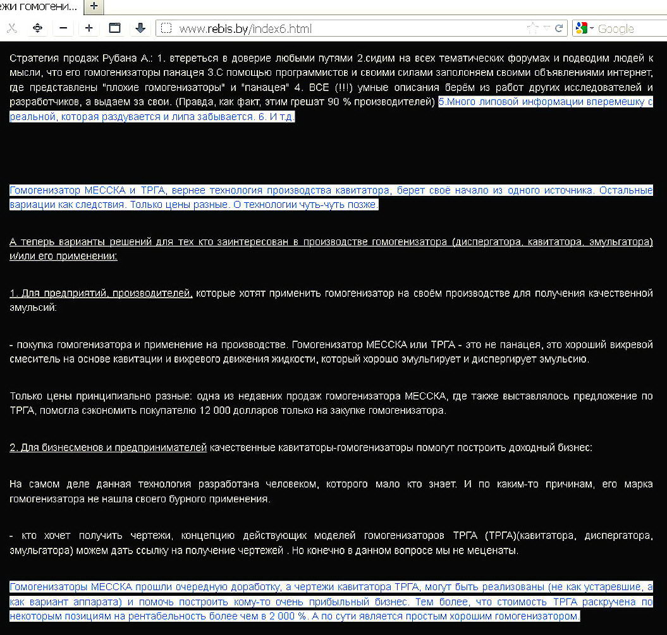
Task: Click text 'Стратегия продаж Рубана А.'
Action: point(82,57)
